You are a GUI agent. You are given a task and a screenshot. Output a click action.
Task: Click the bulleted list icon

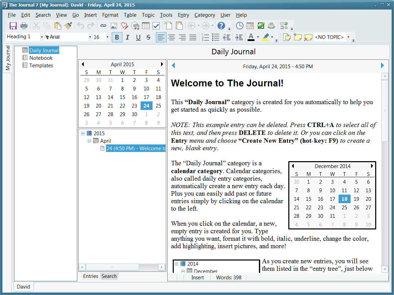[215, 37]
